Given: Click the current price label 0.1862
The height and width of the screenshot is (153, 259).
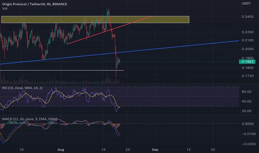Looking at the screenshot, I should point(247,62).
